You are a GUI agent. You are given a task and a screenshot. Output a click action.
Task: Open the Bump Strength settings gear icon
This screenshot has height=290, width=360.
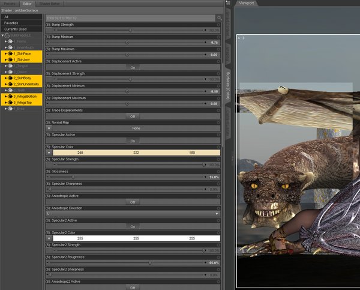(x=220, y=24)
